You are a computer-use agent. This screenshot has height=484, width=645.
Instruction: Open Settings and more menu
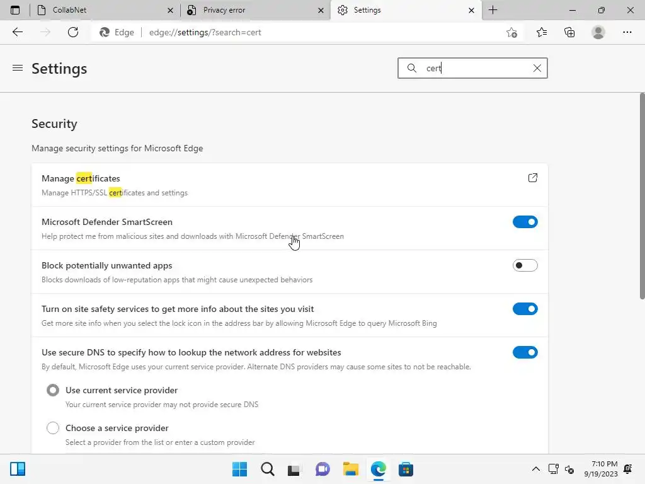pyautogui.click(x=627, y=32)
